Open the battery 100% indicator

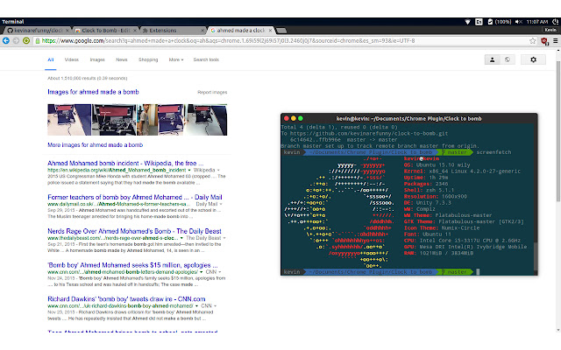click(x=499, y=22)
